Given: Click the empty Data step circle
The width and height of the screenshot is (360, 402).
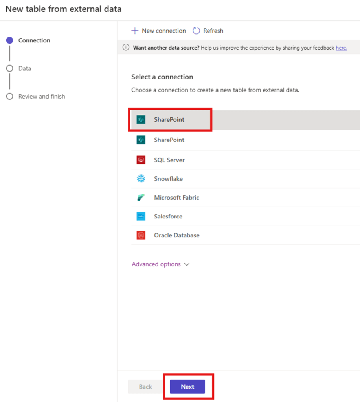Looking at the screenshot, I should coord(10,68).
